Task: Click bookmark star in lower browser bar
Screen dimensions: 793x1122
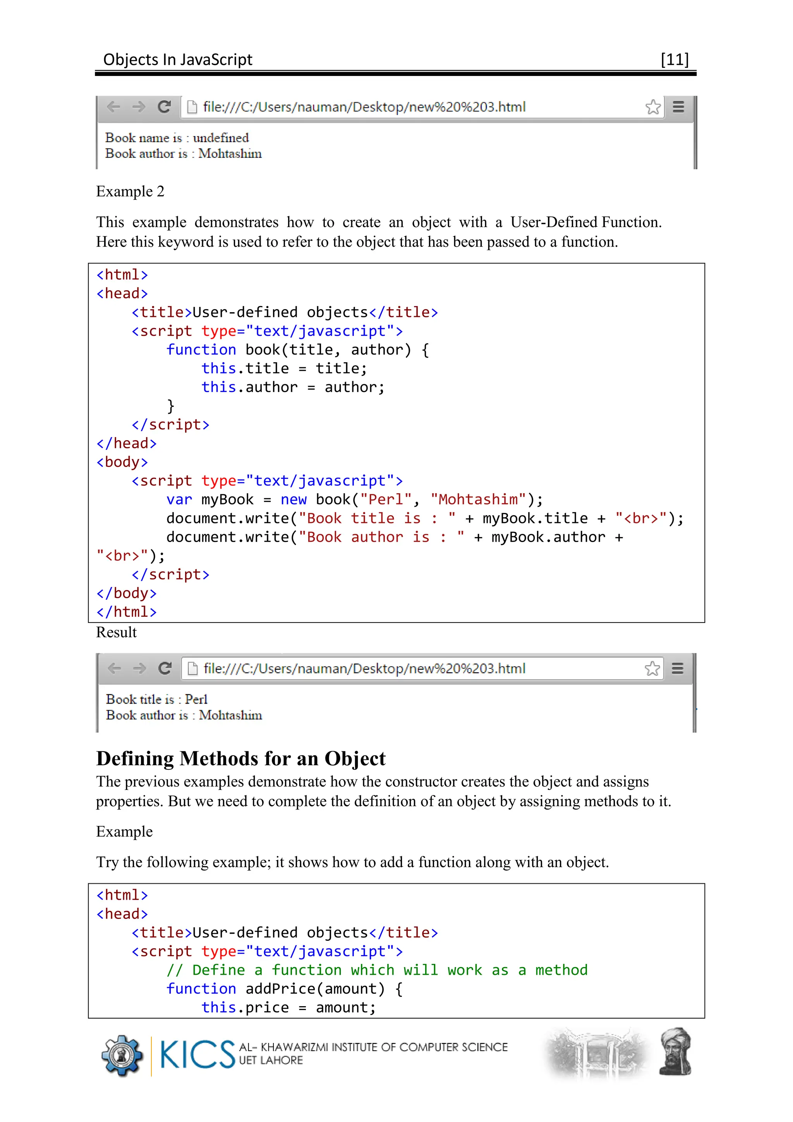Action: click(652, 668)
